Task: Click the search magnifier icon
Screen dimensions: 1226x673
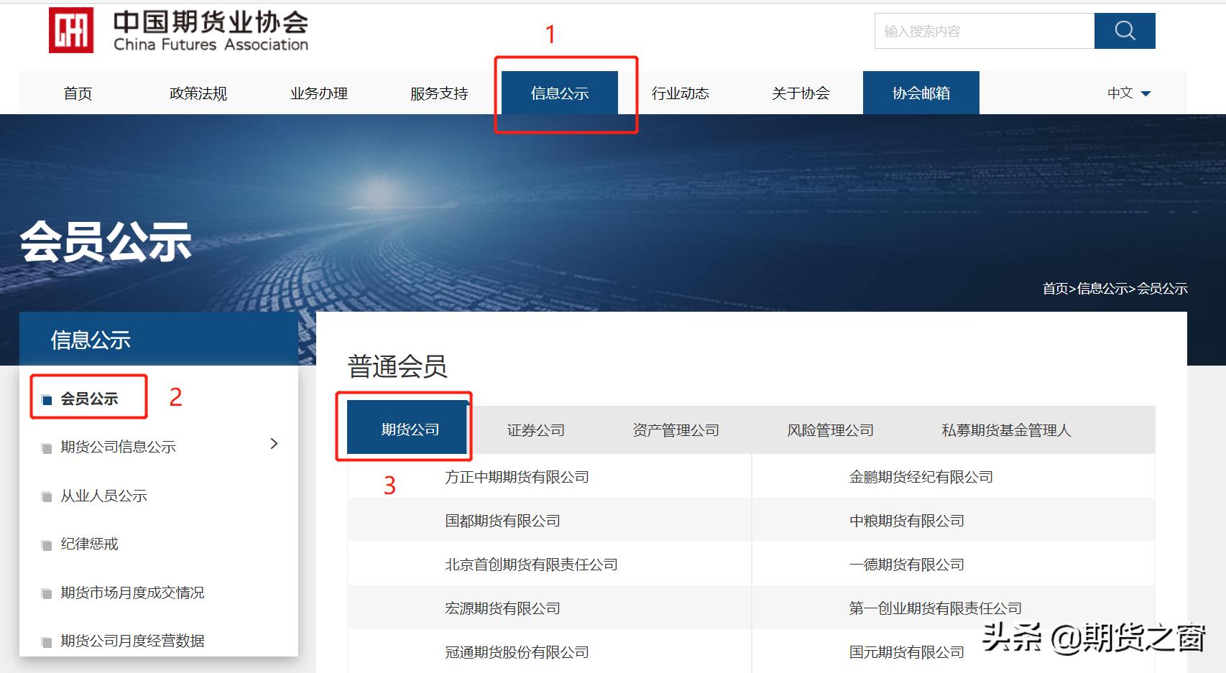Action: tap(1124, 31)
